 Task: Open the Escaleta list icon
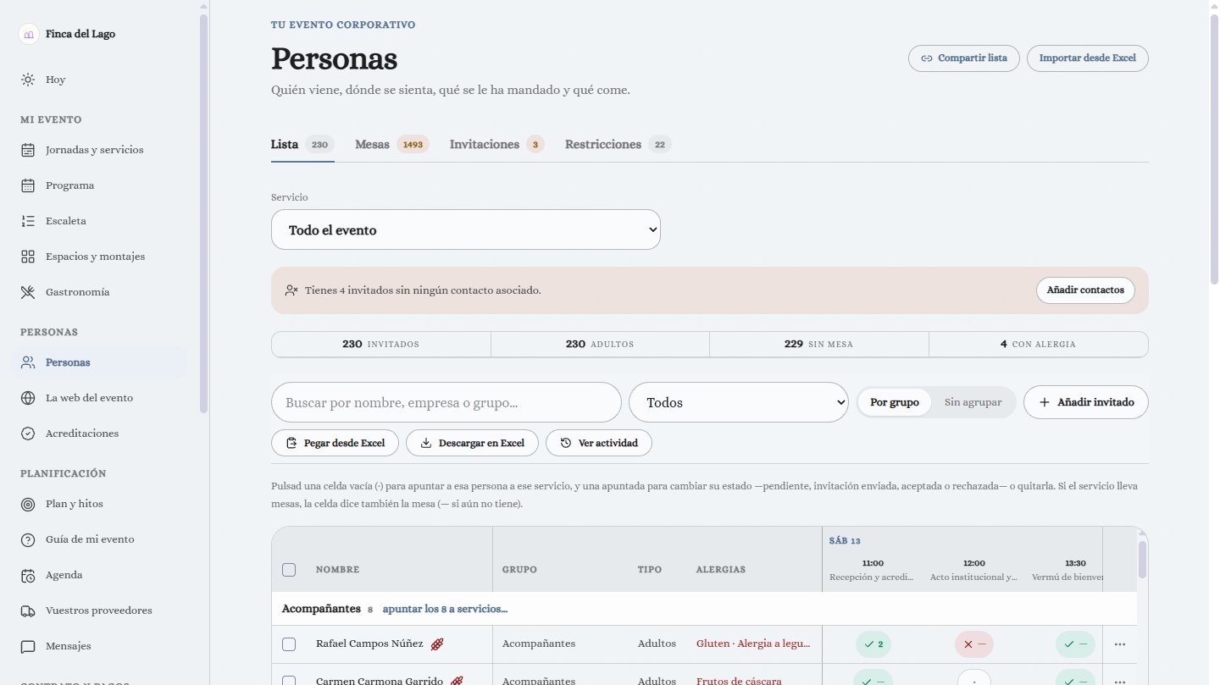(x=28, y=221)
